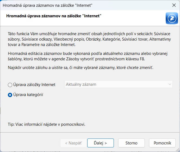Select the Úprava kategórií radio button
The height and width of the screenshot is (152, 180).
[10, 95]
